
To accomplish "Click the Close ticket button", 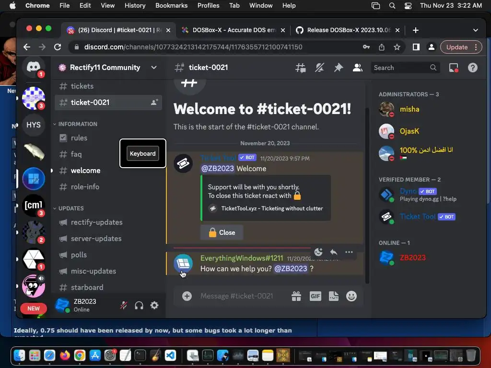I will click(222, 232).
